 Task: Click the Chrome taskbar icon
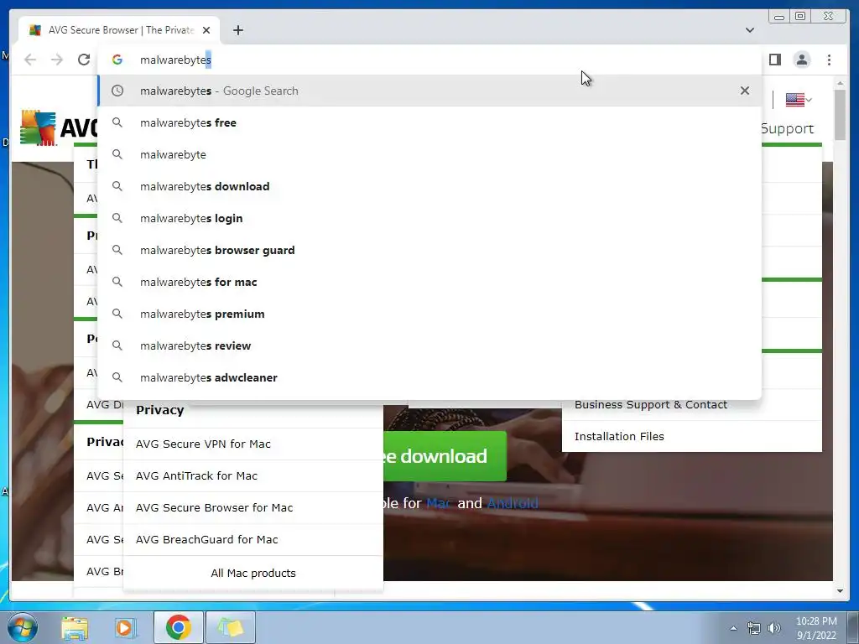point(178,627)
